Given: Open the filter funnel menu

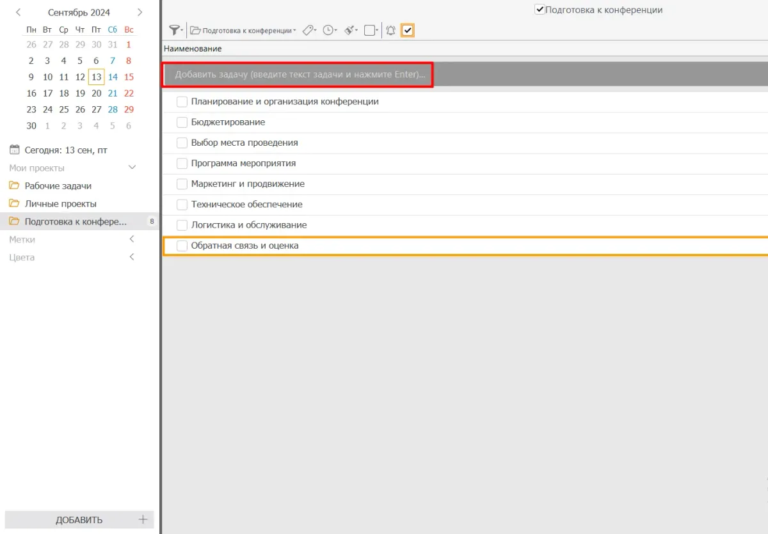Looking at the screenshot, I should [174, 30].
